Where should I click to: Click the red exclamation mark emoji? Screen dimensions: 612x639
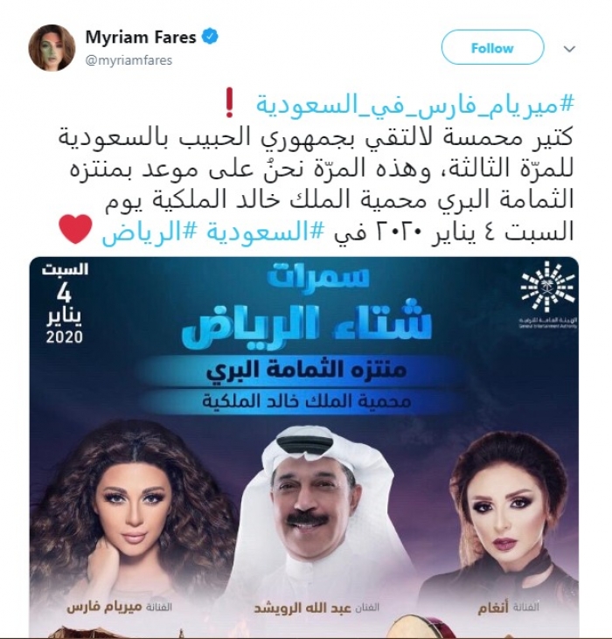coord(229,105)
